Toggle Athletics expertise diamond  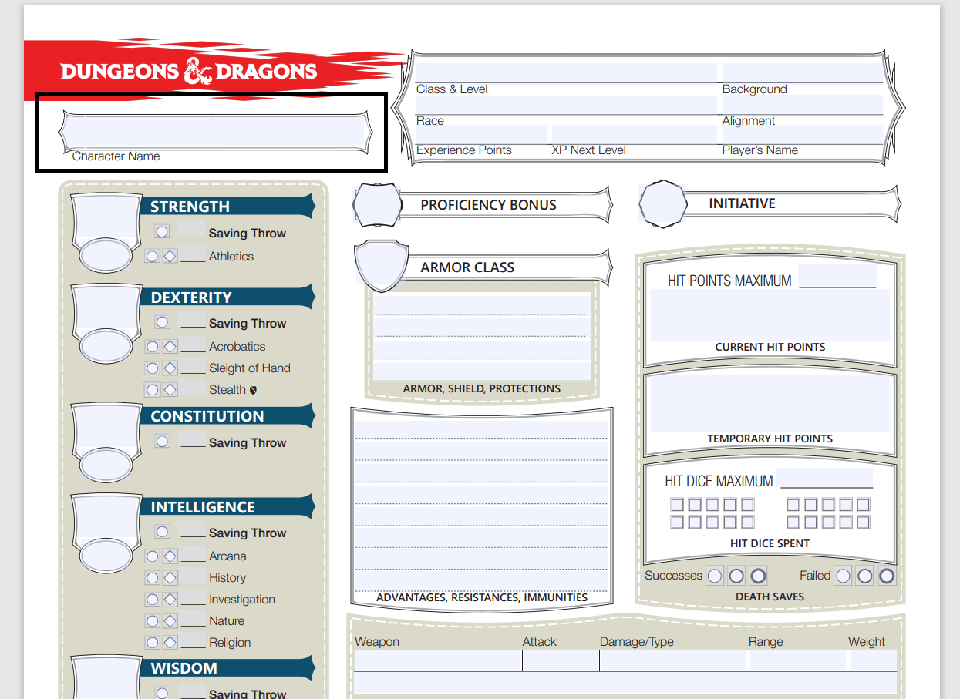[170, 256]
